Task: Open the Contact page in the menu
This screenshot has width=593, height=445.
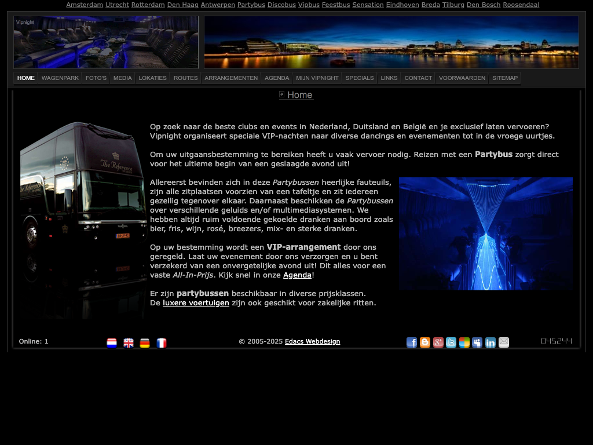Action: pos(418,78)
